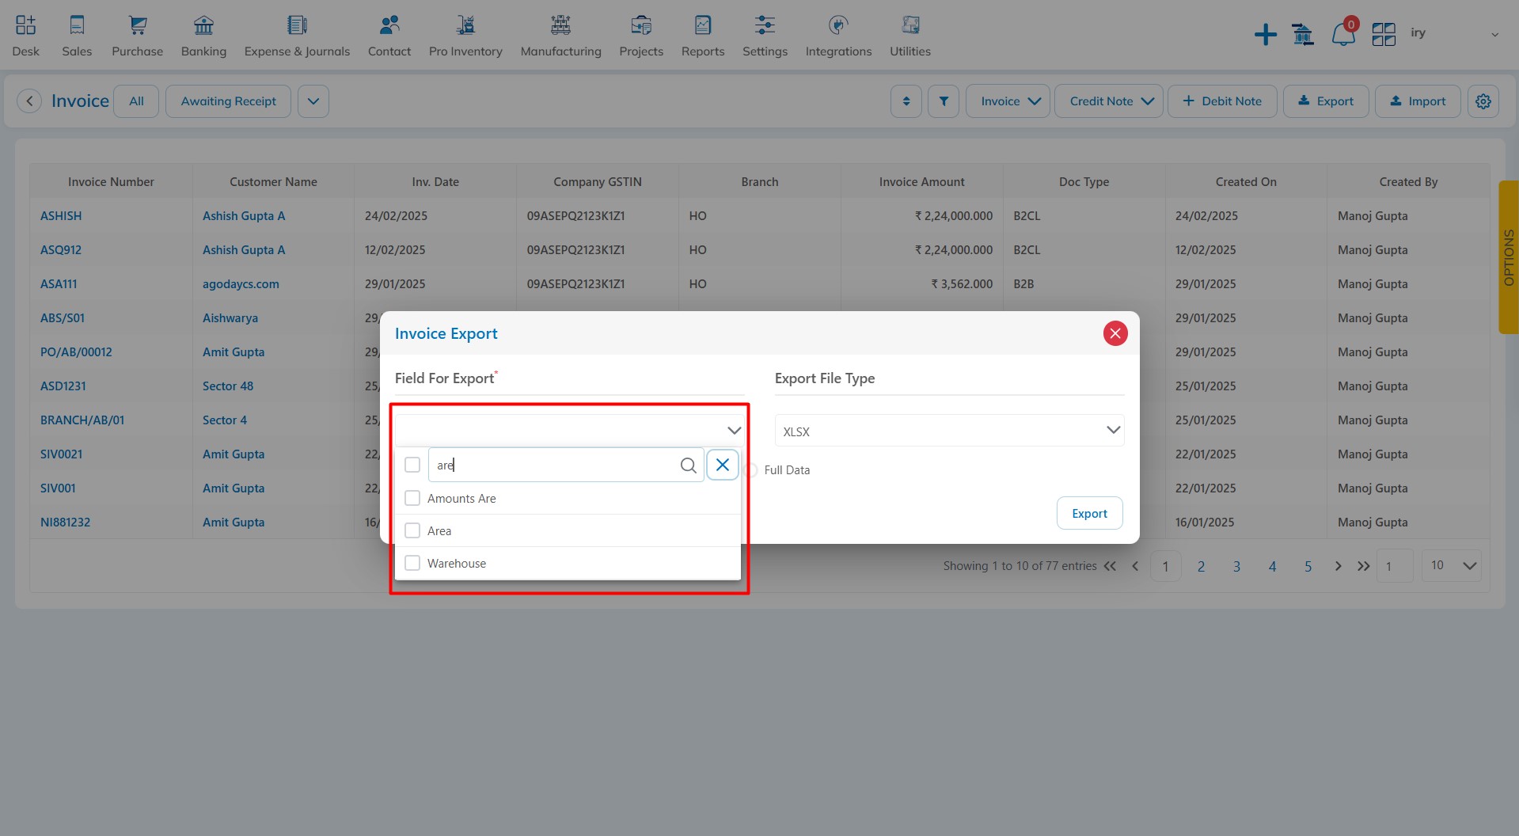Expand the Export File Type XLSX dropdown
This screenshot has width=1519, height=836.
pyautogui.click(x=949, y=431)
